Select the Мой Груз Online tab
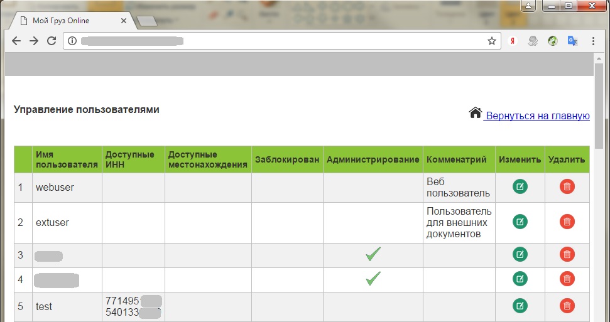The height and width of the screenshot is (322, 610). (x=69, y=21)
